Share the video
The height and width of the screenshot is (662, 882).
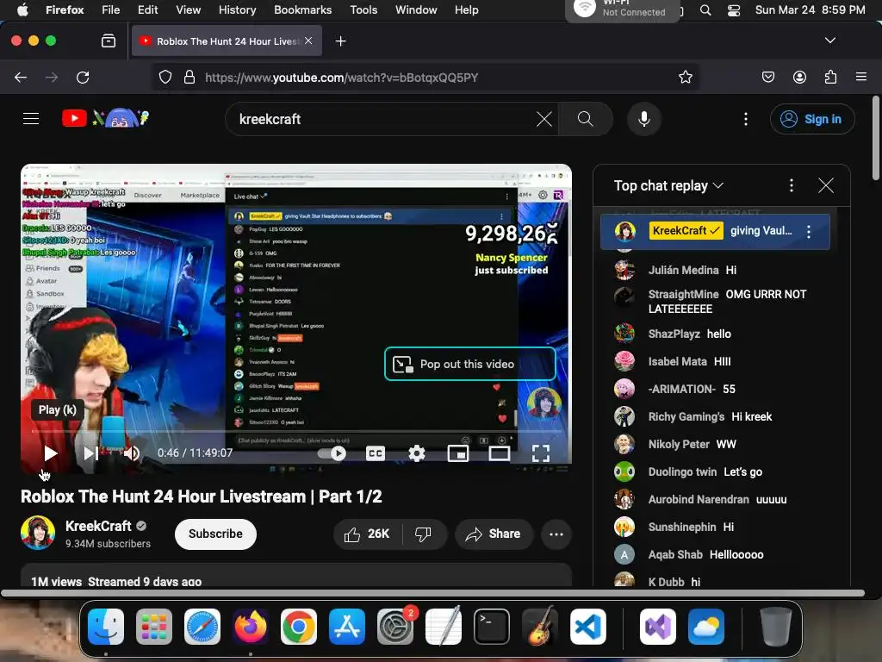click(493, 534)
